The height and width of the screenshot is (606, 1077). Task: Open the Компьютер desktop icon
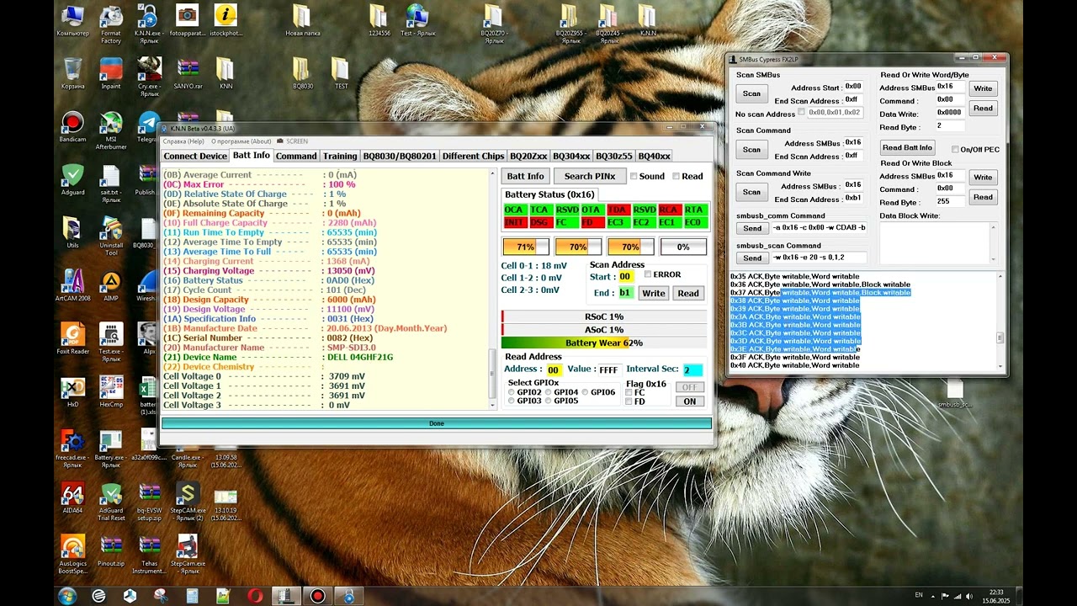73,21
